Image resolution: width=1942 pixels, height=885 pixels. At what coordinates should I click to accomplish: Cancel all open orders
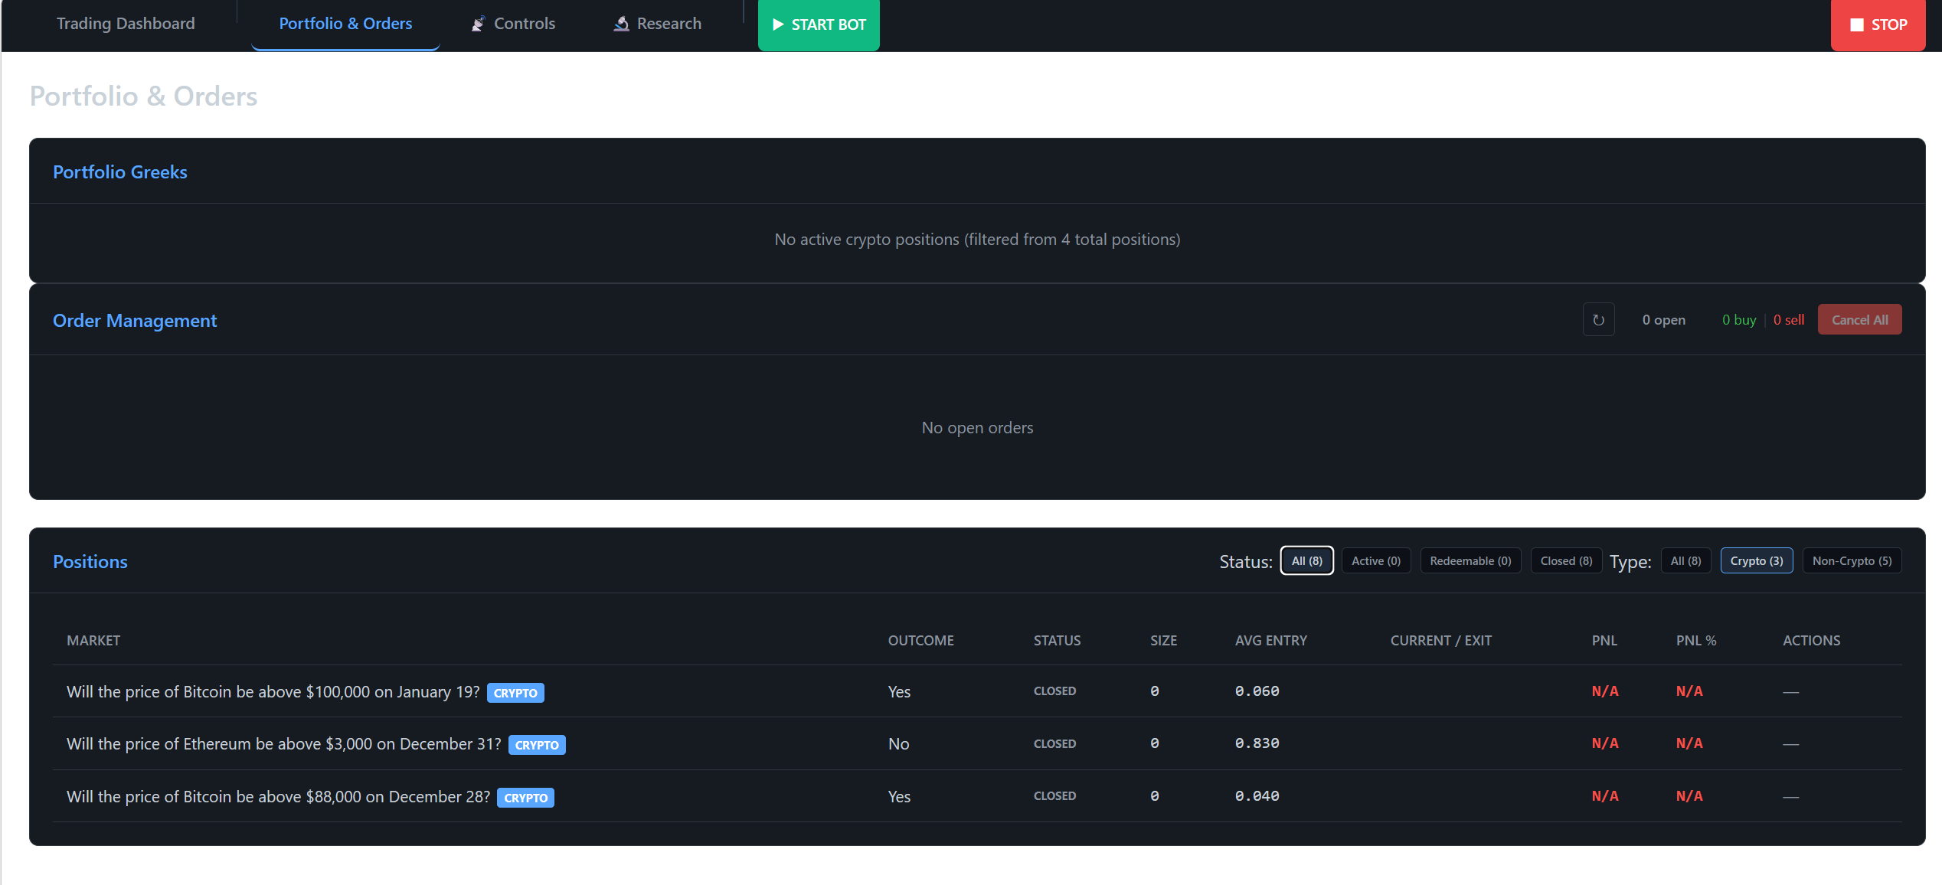[1859, 320]
